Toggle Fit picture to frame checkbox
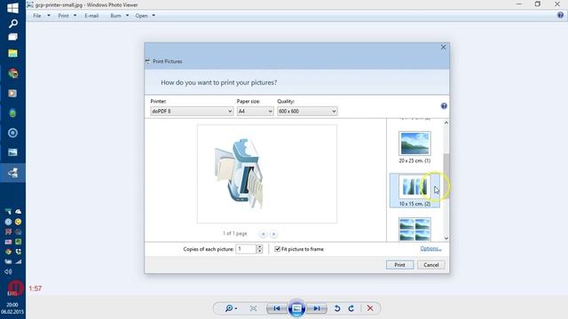This screenshot has width=568, height=319. pos(277,249)
